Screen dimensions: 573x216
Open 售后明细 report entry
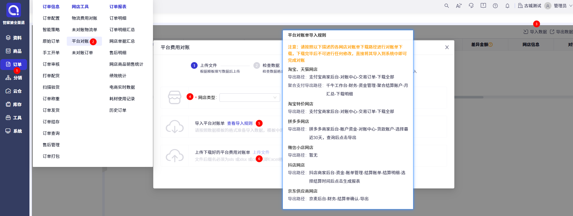coord(118,53)
